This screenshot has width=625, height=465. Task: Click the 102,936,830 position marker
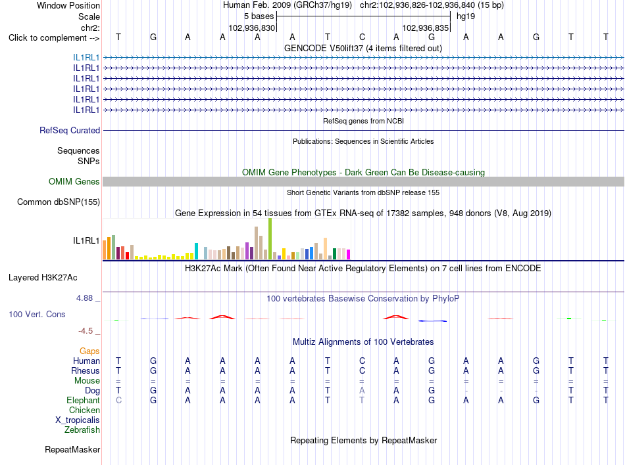point(251,28)
